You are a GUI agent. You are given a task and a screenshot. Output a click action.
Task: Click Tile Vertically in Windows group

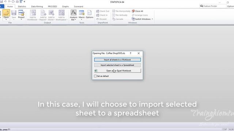120,15
